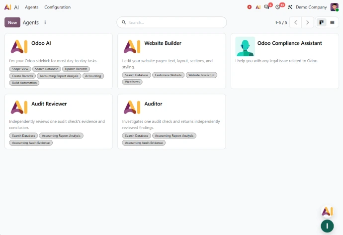Open the Agents actions kebab menu

coord(45,22)
